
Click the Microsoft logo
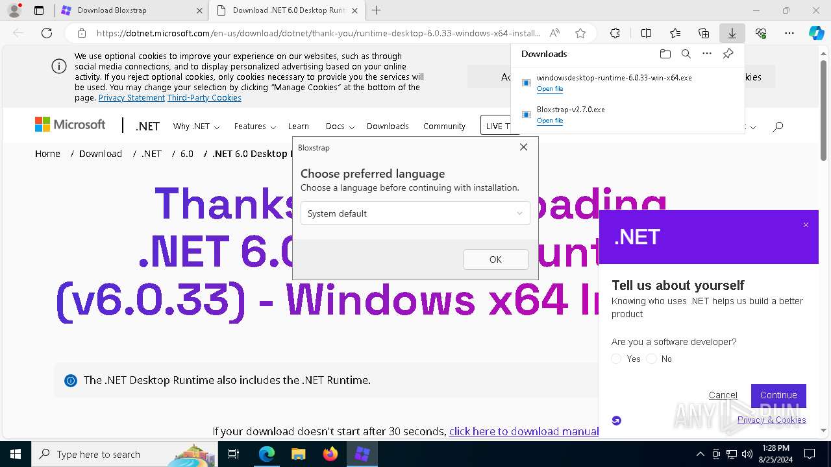click(70, 125)
